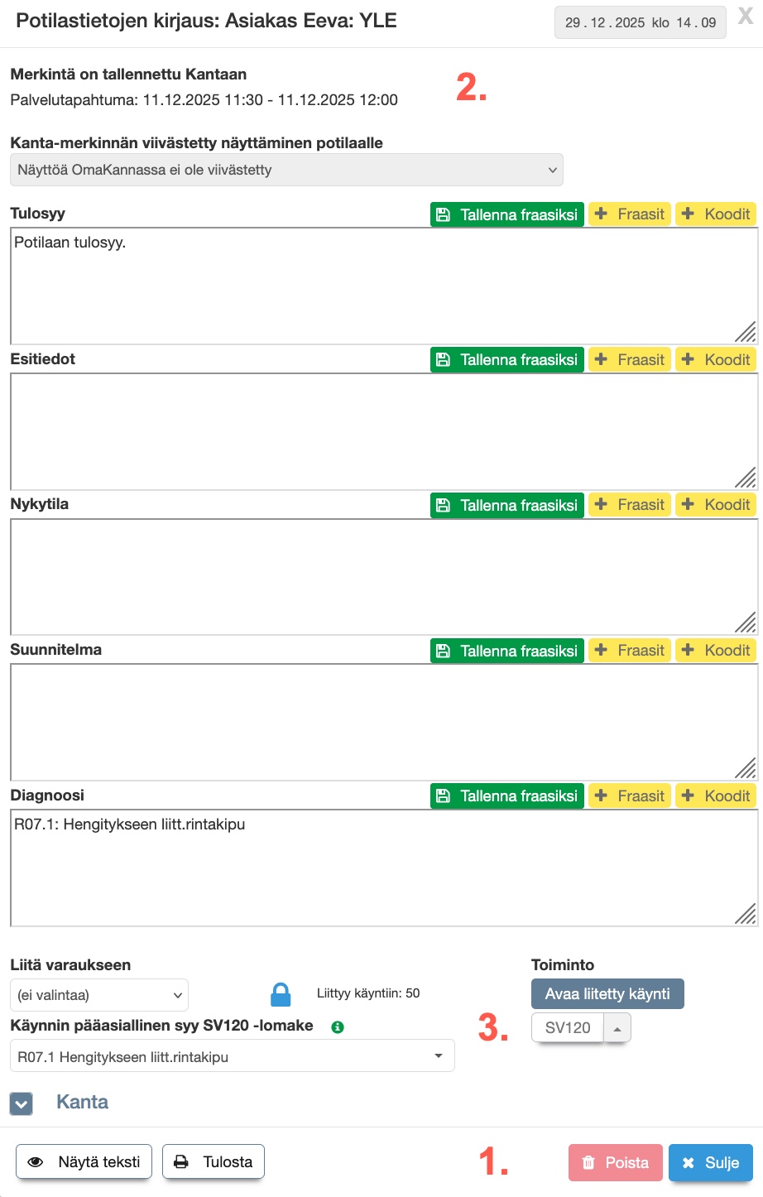Click the printer icon on Tulosta
Viewport: 763px width, 1197px height.
click(x=181, y=1162)
